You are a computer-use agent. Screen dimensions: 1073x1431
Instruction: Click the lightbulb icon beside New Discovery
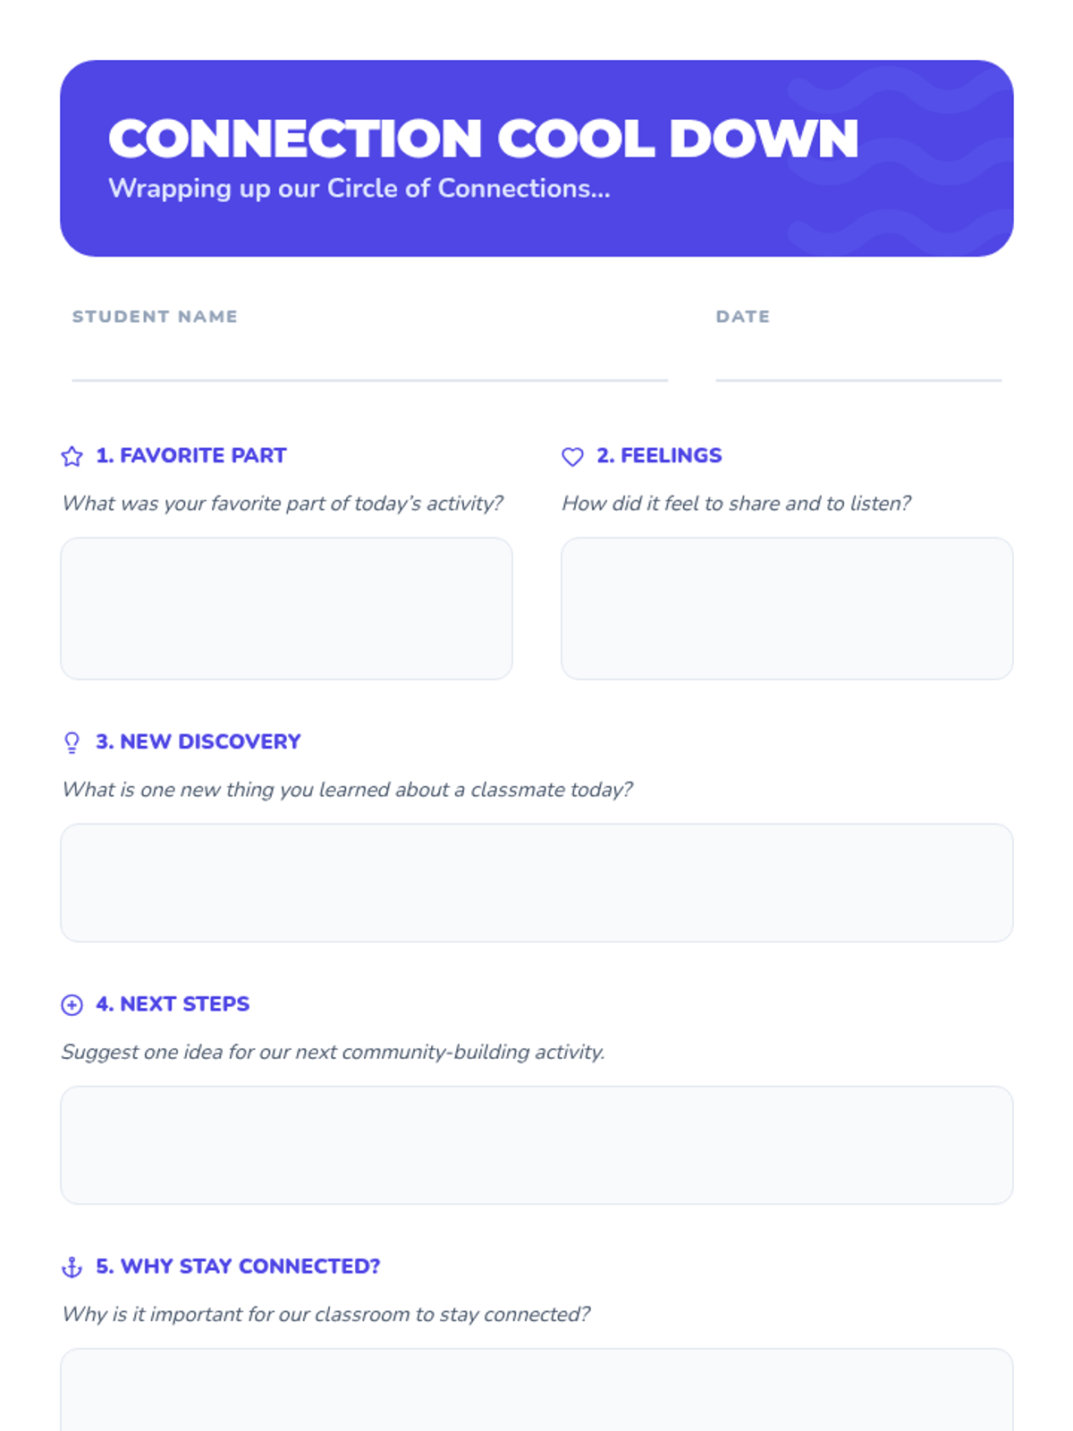(72, 742)
